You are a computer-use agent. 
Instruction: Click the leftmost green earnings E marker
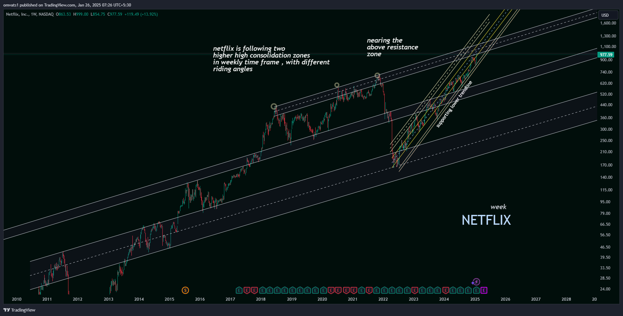[239, 290]
